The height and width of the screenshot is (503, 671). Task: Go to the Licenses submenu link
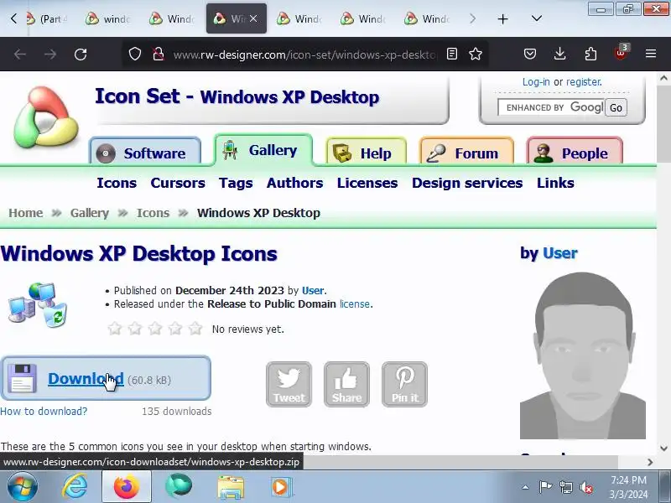pyautogui.click(x=367, y=183)
